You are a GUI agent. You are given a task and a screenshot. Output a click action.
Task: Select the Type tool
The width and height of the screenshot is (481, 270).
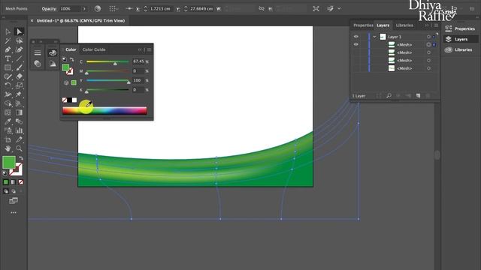pyautogui.click(x=8, y=58)
